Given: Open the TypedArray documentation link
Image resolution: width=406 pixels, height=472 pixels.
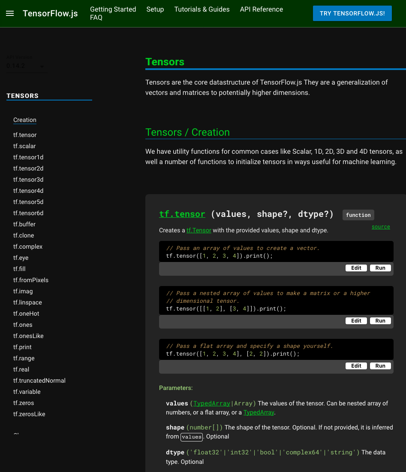Looking at the screenshot, I should (x=211, y=403).
